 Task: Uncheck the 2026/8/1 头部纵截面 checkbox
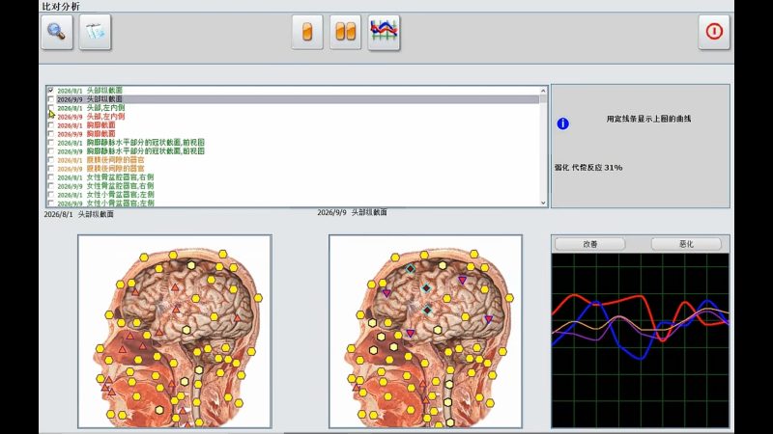point(51,91)
